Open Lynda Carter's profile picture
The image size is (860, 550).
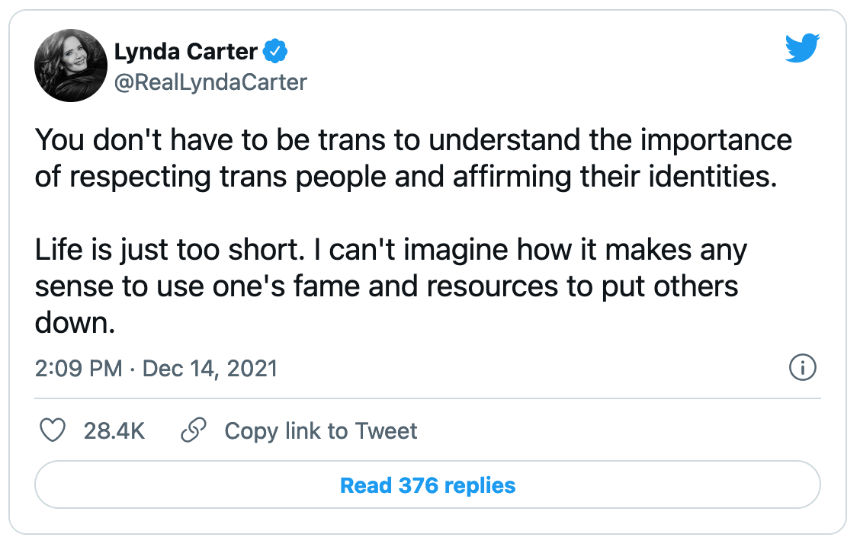tap(70, 66)
